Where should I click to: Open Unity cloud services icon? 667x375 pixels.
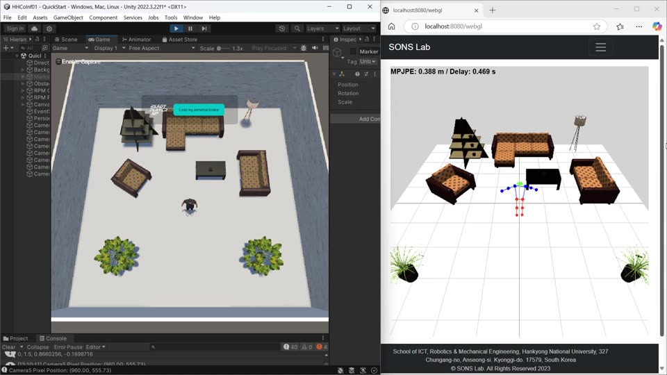(x=35, y=28)
